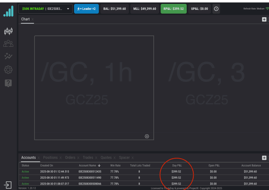Open the group of people sidebar icon
The height and width of the screenshot is (190, 269).
point(8,43)
